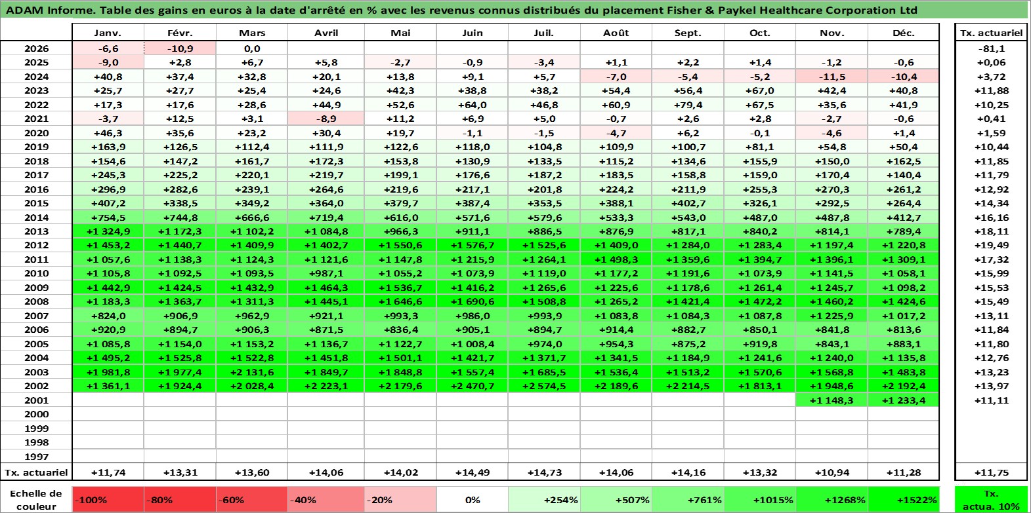Click the 'Tx. actua. 10%' green box
Screen dimensions: 1031x513
click(x=991, y=499)
